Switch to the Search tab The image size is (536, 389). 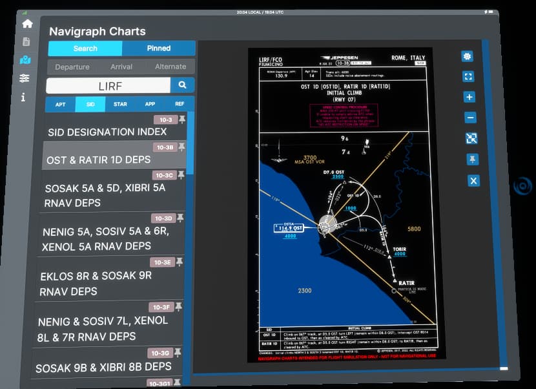(x=85, y=48)
